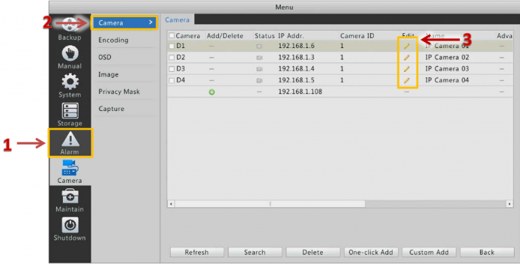This screenshot has height=264, width=520.
Task: Open the Alarm warning icon
Action: pyautogui.click(x=70, y=139)
